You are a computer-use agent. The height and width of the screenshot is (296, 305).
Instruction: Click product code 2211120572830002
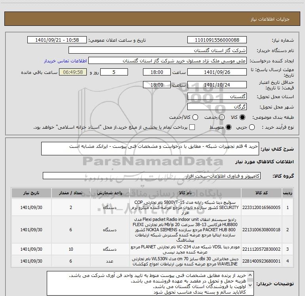[261, 249]
